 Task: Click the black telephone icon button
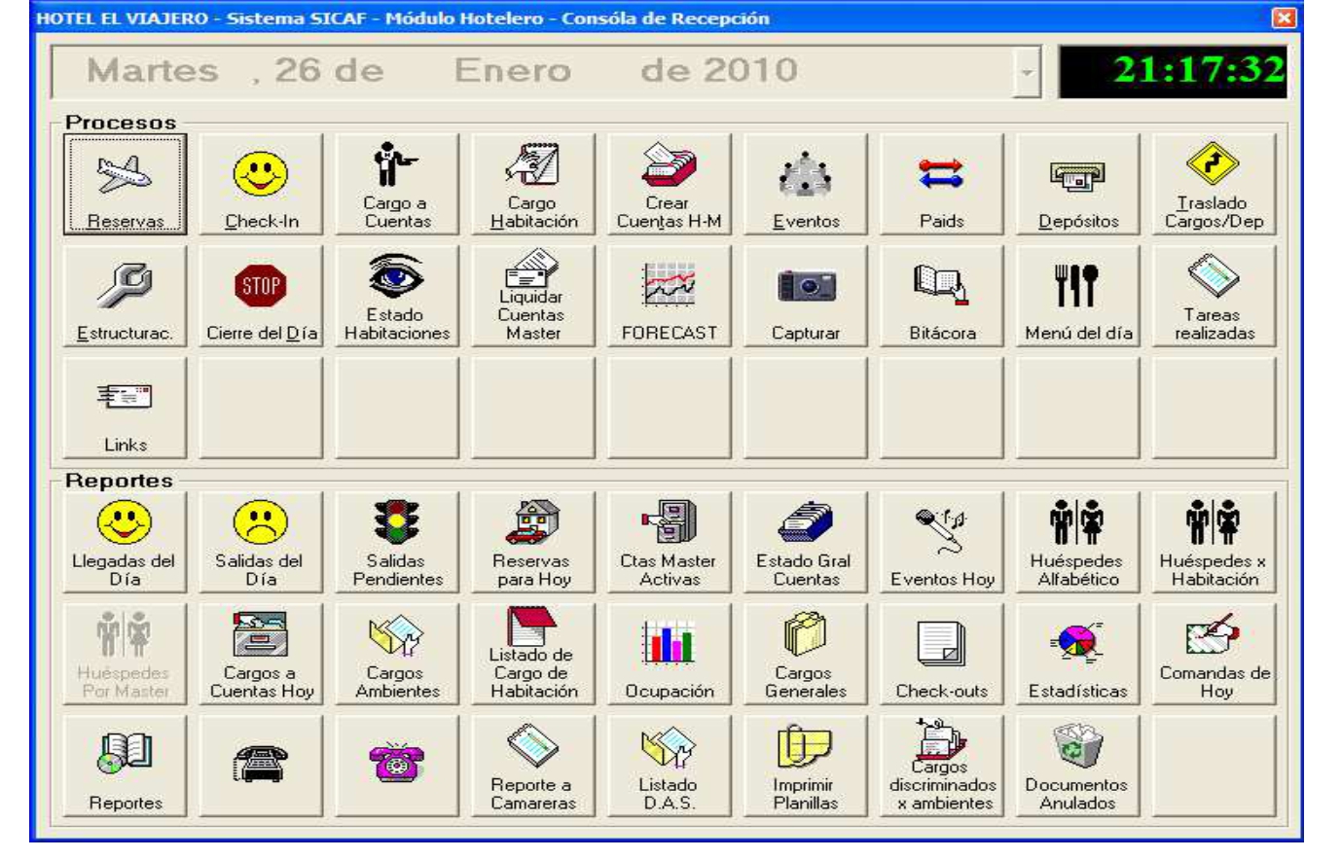pyautogui.click(x=261, y=767)
